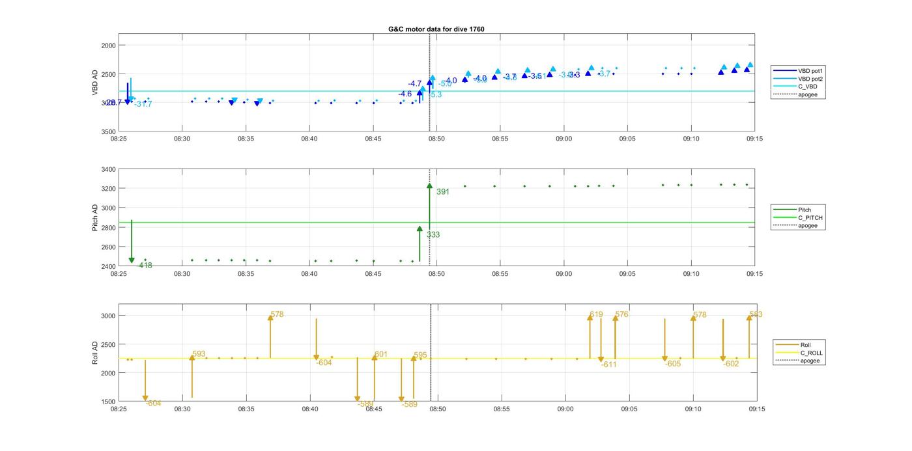Click the roll value label '595'
The image size is (912, 451).
[x=420, y=355]
